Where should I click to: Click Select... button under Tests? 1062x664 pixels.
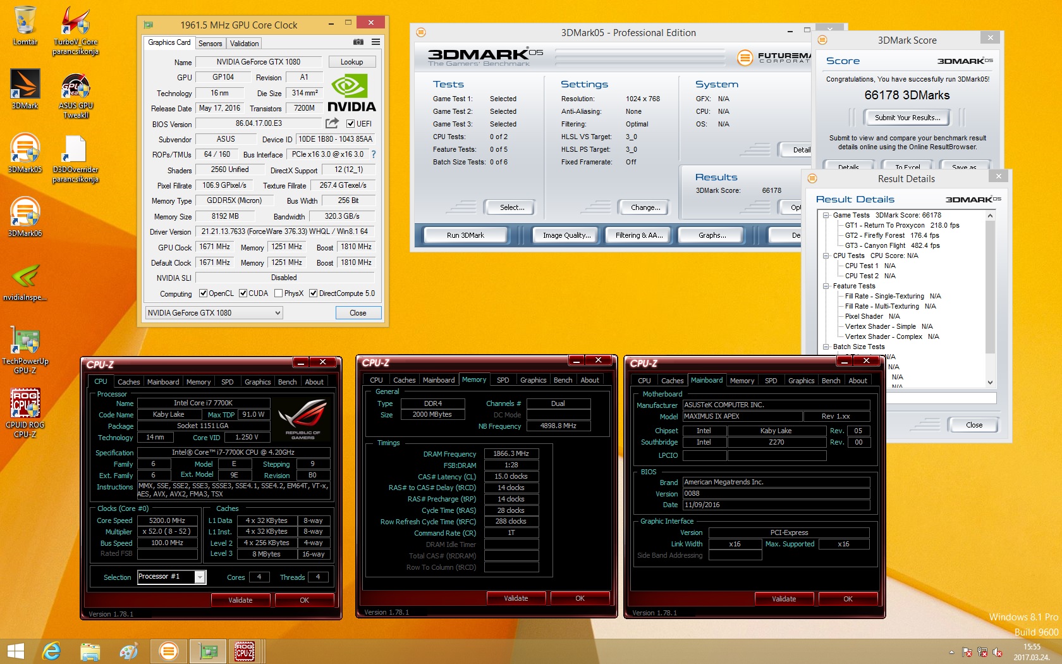coord(512,207)
